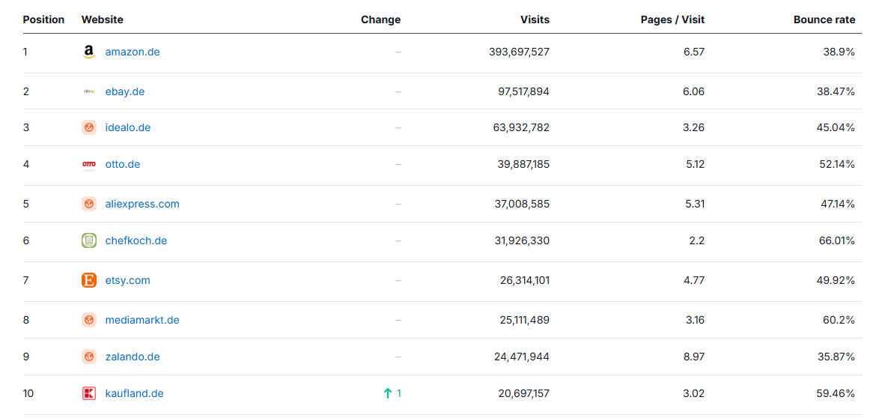Screen dimensions: 888x418
Task: Click the Position column header
Action: tap(43, 19)
